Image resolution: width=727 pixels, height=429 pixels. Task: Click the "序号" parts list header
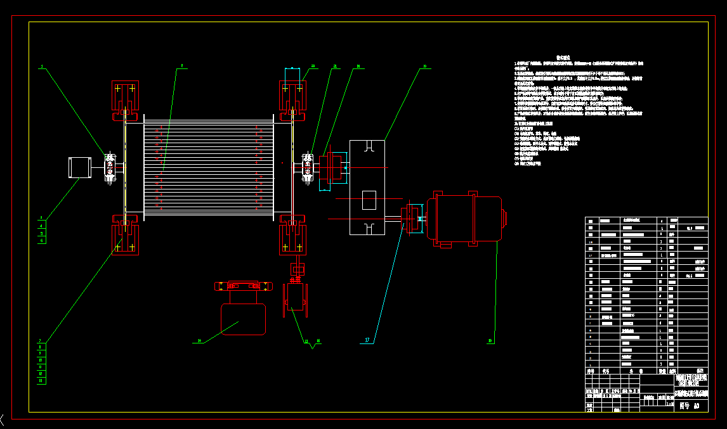click(591, 371)
